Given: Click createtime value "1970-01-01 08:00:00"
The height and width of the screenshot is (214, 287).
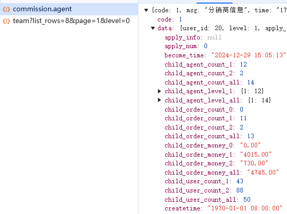Looking at the screenshot, I should (x=245, y=208).
